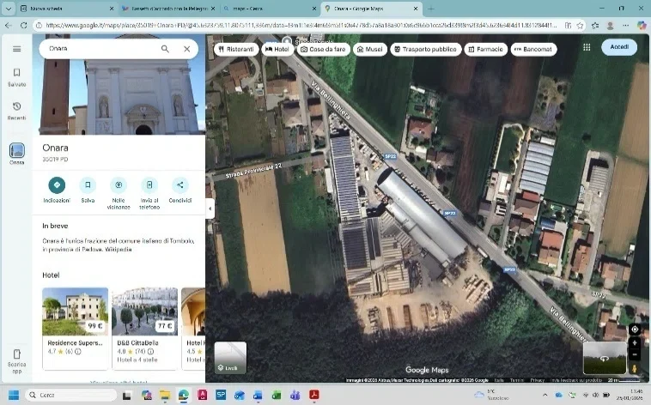The height and width of the screenshot is (405, 651).
Task: Center map with the my-location button
Action: (x=635, y=329)
